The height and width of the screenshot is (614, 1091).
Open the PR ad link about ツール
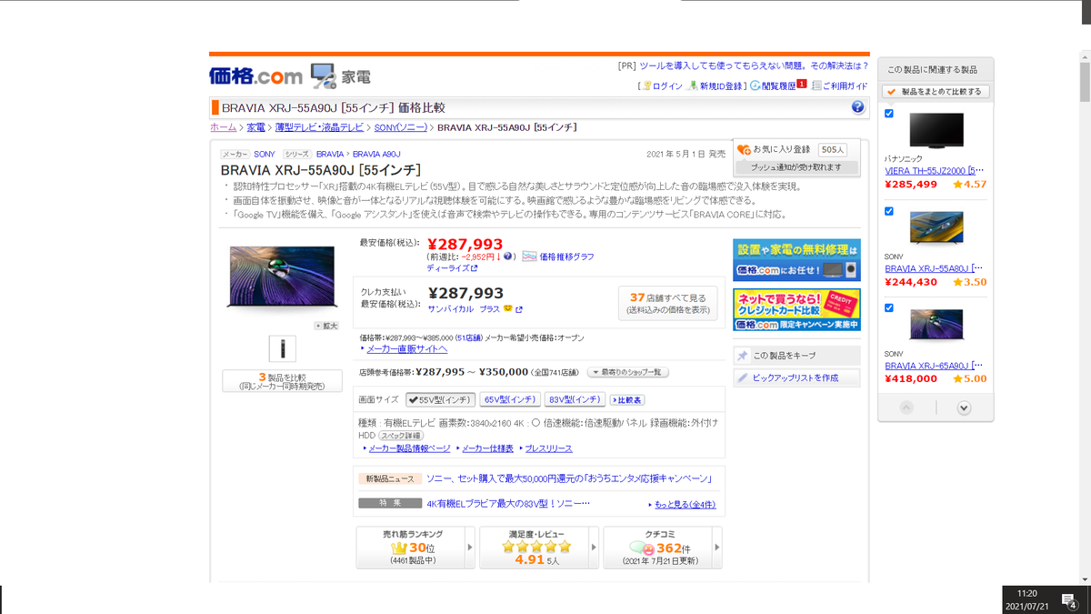click(x=754, y=65)
